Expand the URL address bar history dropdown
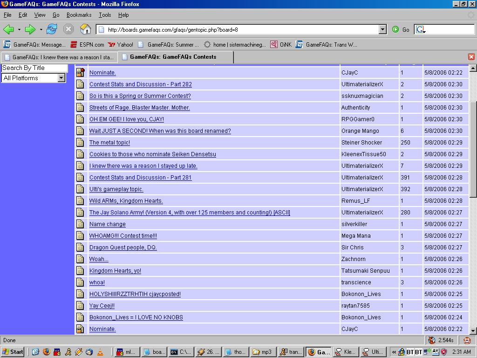 tap(382, 30)
